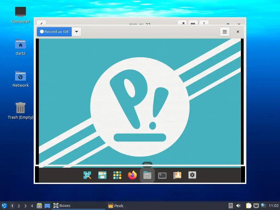The width and height of the screenshot is (280, 210).
Task: Open the keyboard shortcuts button in Boxes
Action: [x=193, y=23]
